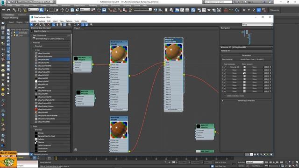Viewport: 299px width, 168px height.
Task: Click the Undo arrow in main toolbar
Action: pyautogui.click(x=4, y=10)
